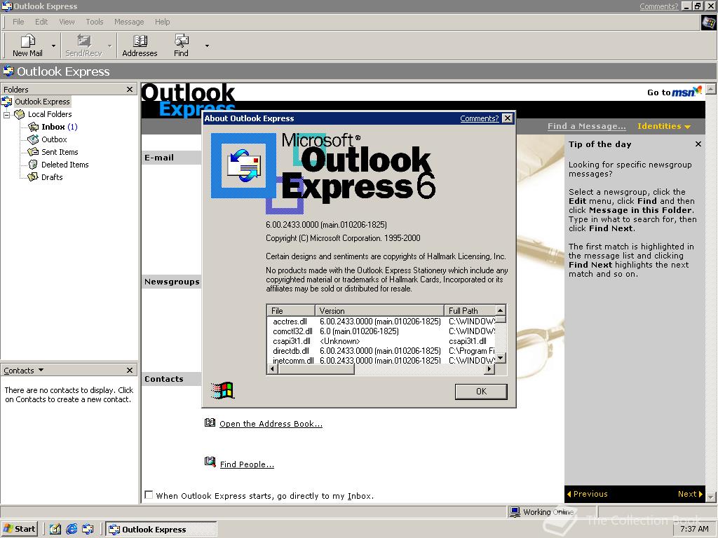718x538 pixels.
Task: Open the Send/Recv dropdown arrow
Action: pos(109,46)
